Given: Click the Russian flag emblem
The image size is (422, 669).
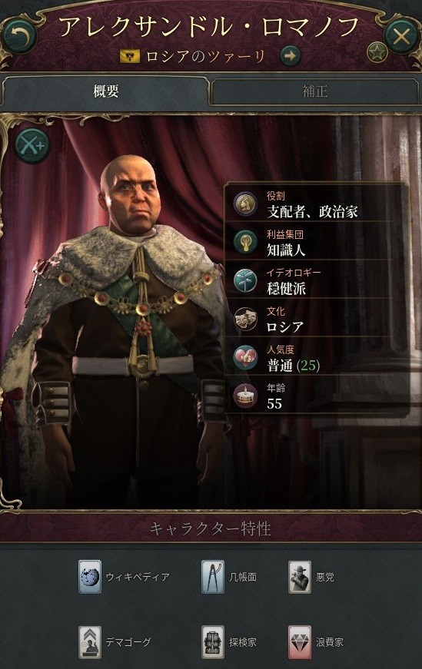Looking at the screenshot, I should click(129, 56).
